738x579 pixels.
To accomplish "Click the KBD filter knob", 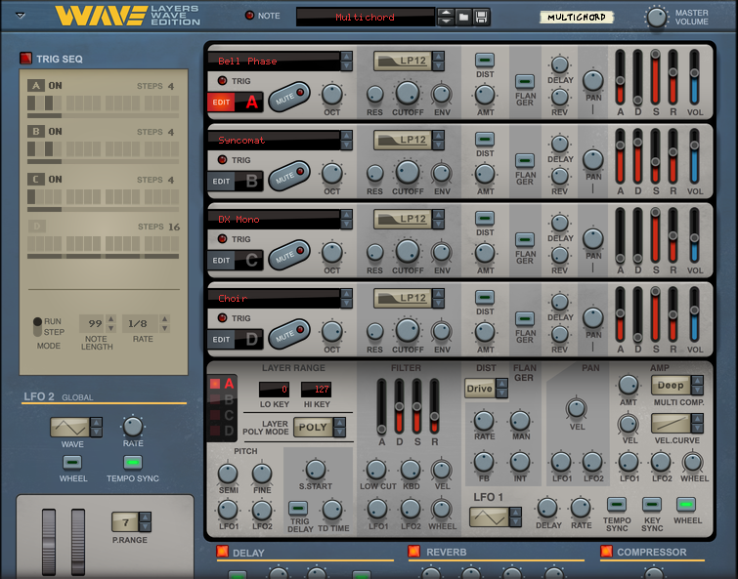I will point(411,470).
